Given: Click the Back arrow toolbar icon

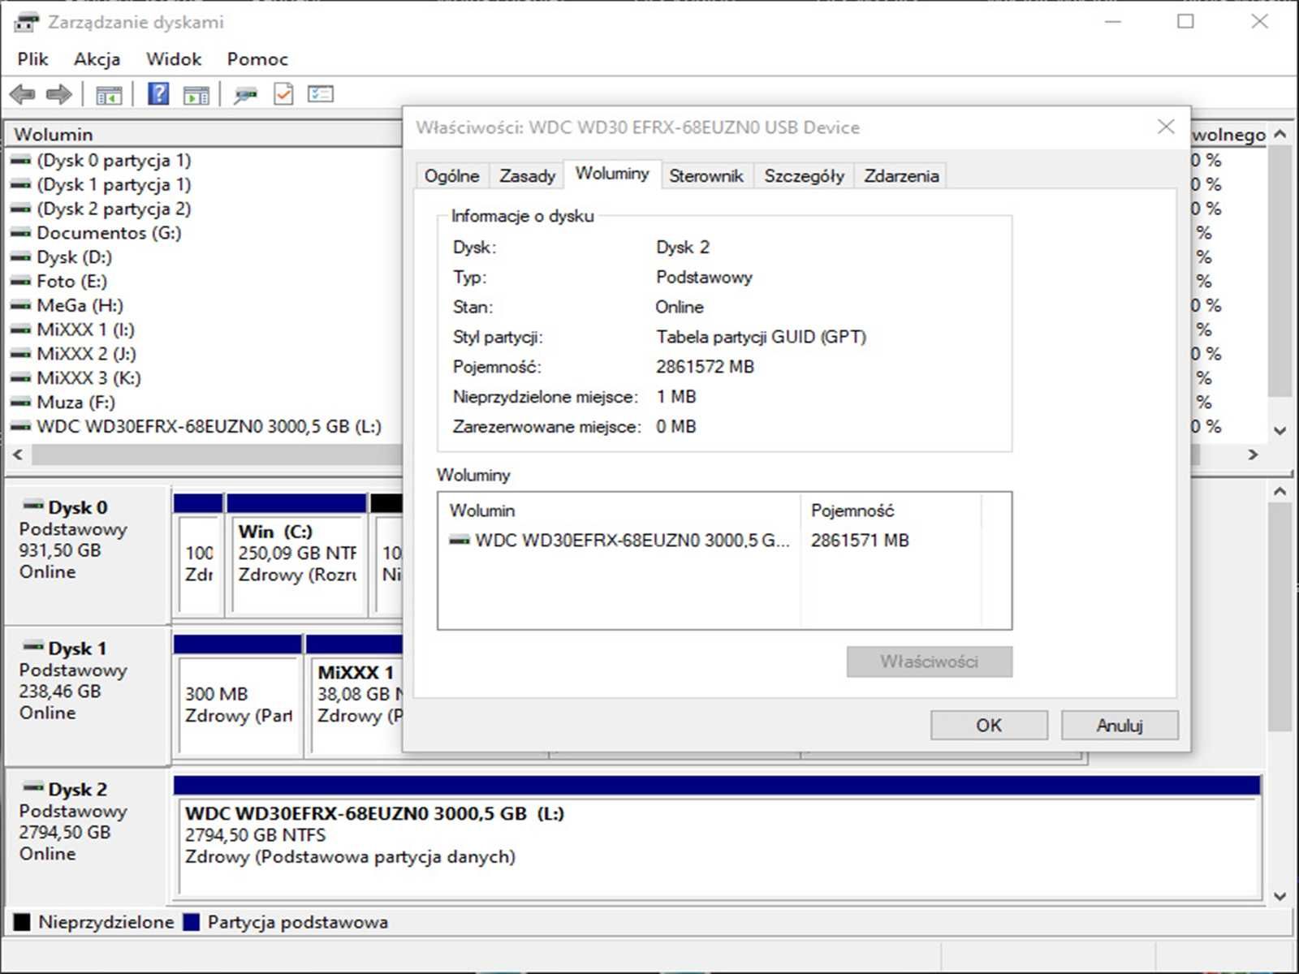Looking at the screenshot, I should 23,94.
